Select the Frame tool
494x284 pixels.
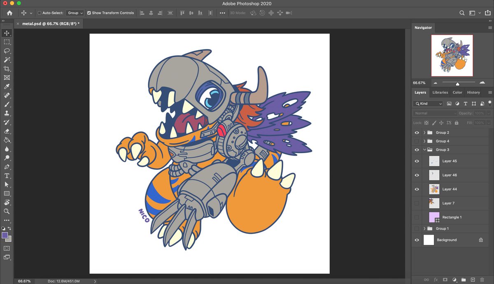pos(7,78)
